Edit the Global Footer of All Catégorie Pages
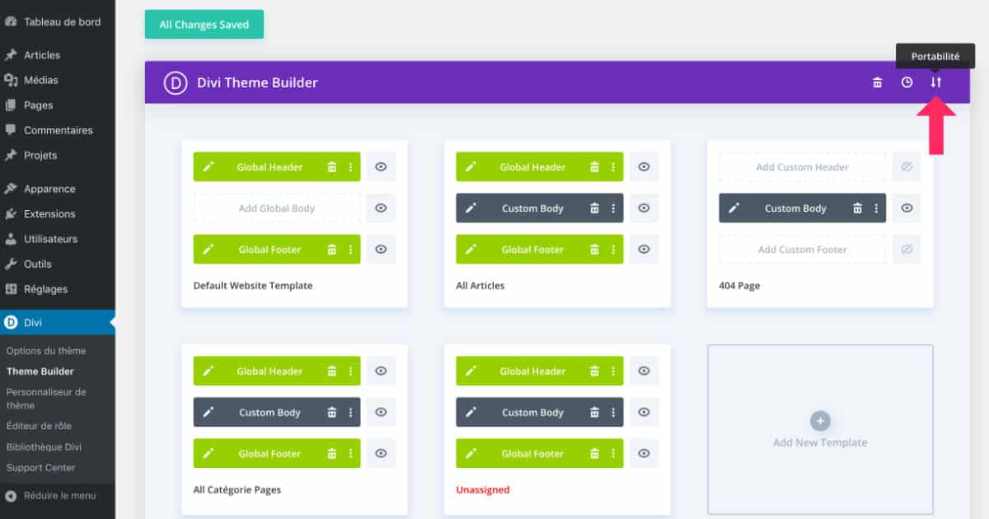Screen dimensions: 989x519 pyautogui.click(x=209, y=454)
